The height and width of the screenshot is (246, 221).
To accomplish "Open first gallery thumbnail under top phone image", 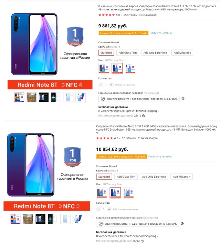I will point(19,97).
